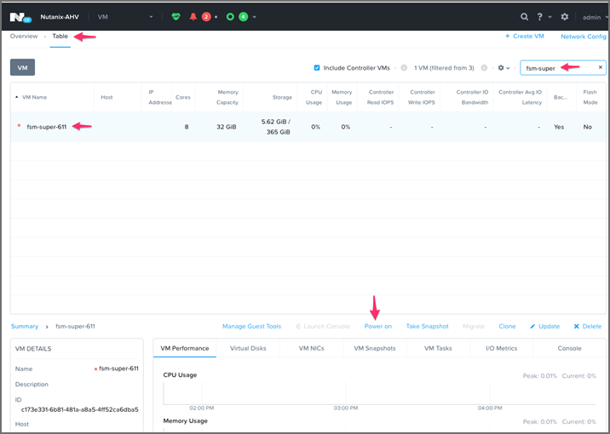Open the alerts bell icon
The image size is (610, 434).
point(193,17)
